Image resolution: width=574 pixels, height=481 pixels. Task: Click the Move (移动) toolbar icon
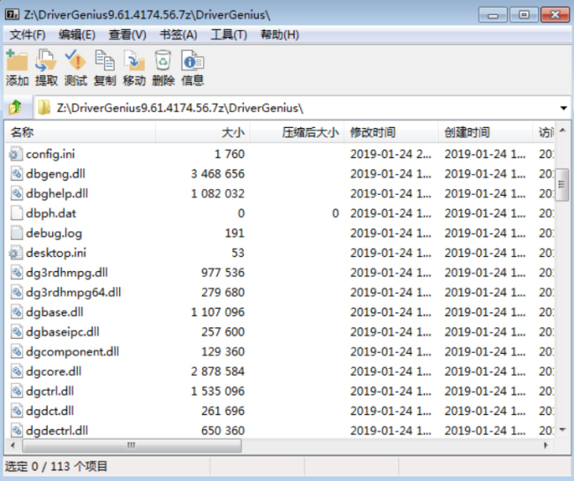pyautogui.click(x=134, y=60)
